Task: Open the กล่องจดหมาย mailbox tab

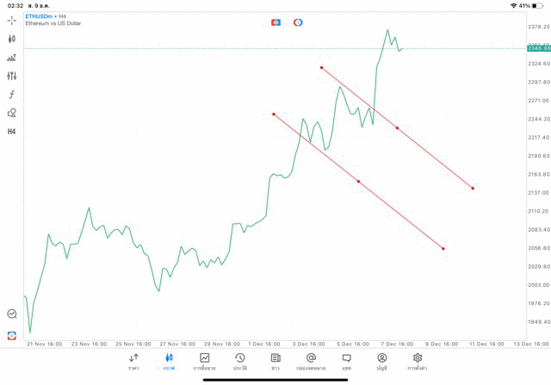Action: [x=311, y=362]
